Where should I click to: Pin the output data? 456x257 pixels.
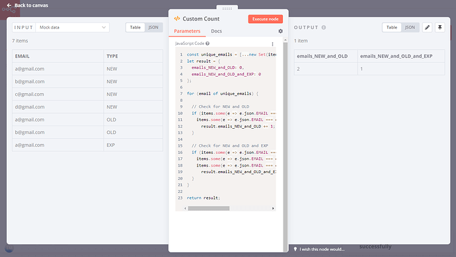(x=440, y=27)
